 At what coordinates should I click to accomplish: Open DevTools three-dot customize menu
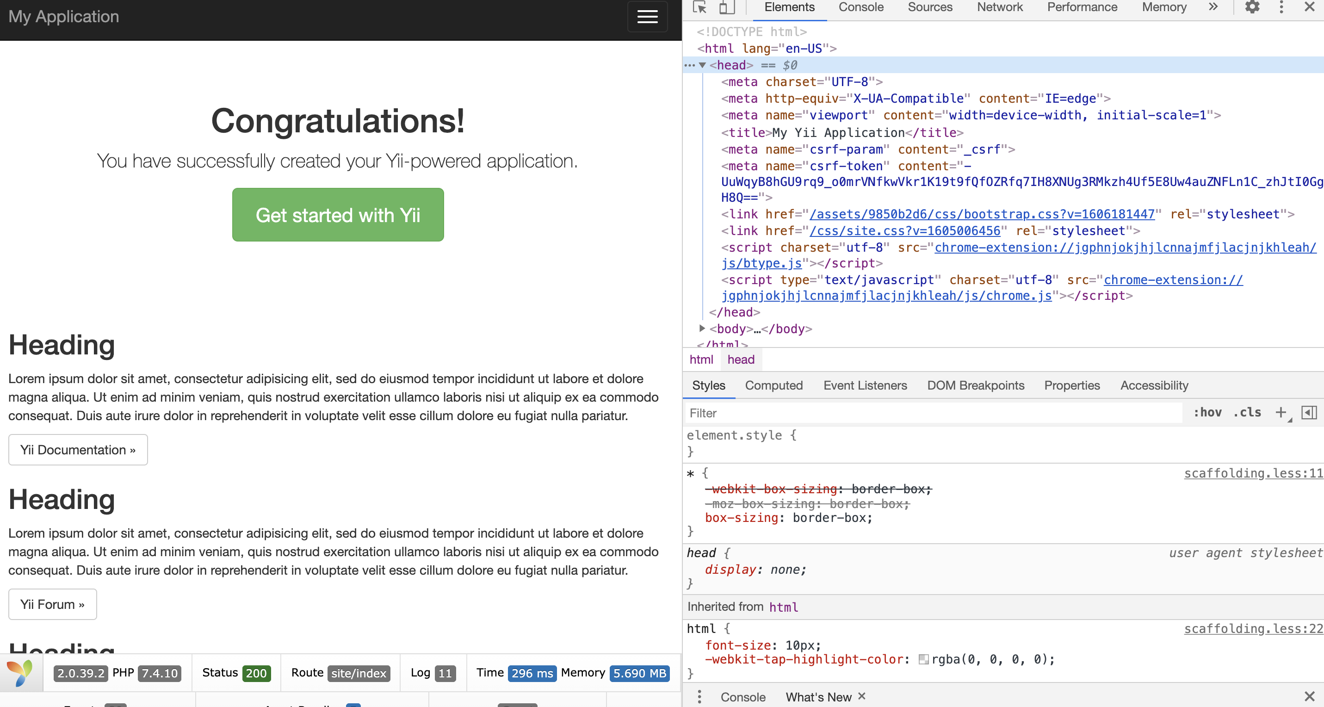[x=1281, y=7]
